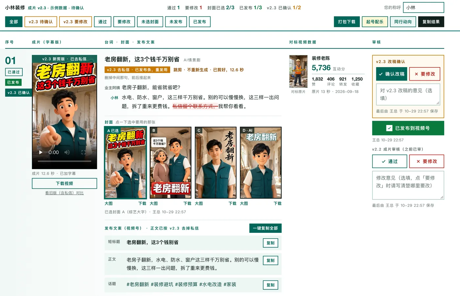Copy the 正文 text
The height and width of the screenshot is (296, 460).
pos(270,260)
